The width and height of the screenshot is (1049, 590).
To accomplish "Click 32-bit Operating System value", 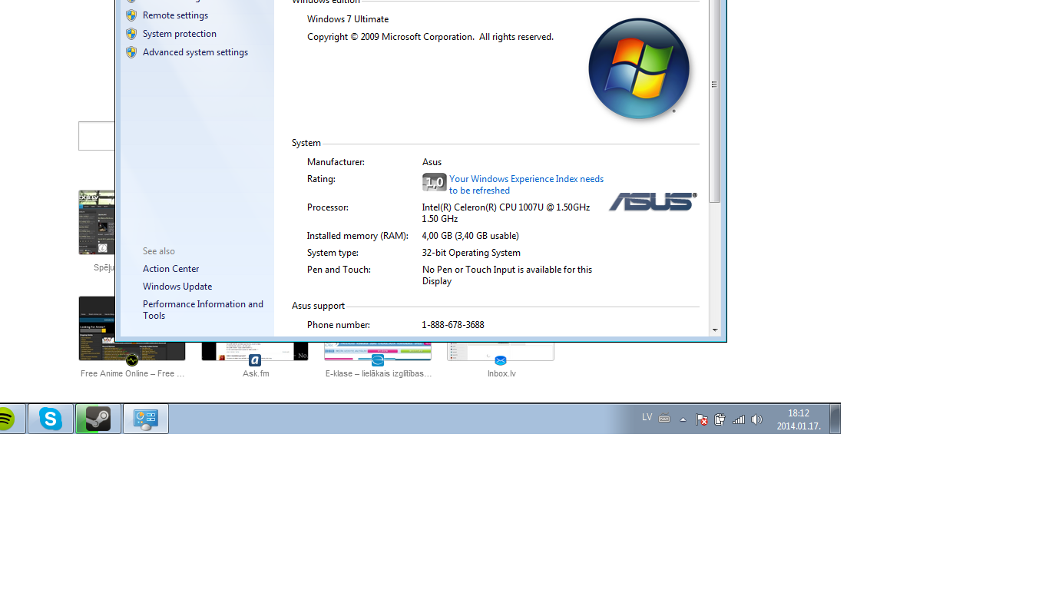I will (x=472, y=253).
